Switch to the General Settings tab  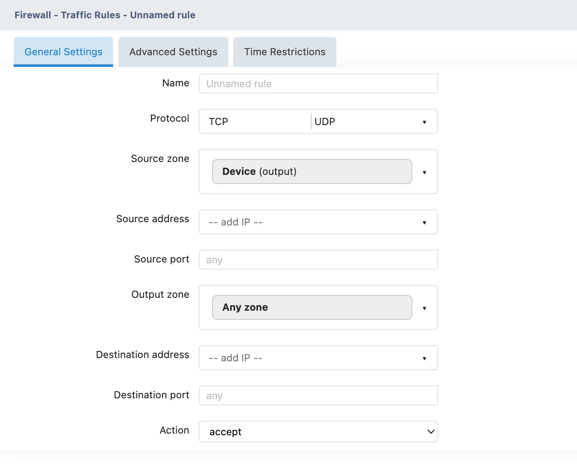[63, 52]
